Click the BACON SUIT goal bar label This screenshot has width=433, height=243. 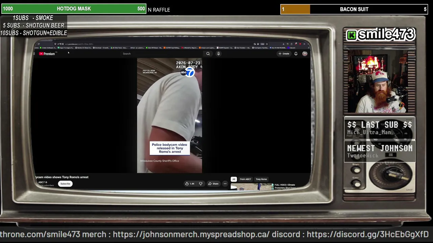click(354, 9)
